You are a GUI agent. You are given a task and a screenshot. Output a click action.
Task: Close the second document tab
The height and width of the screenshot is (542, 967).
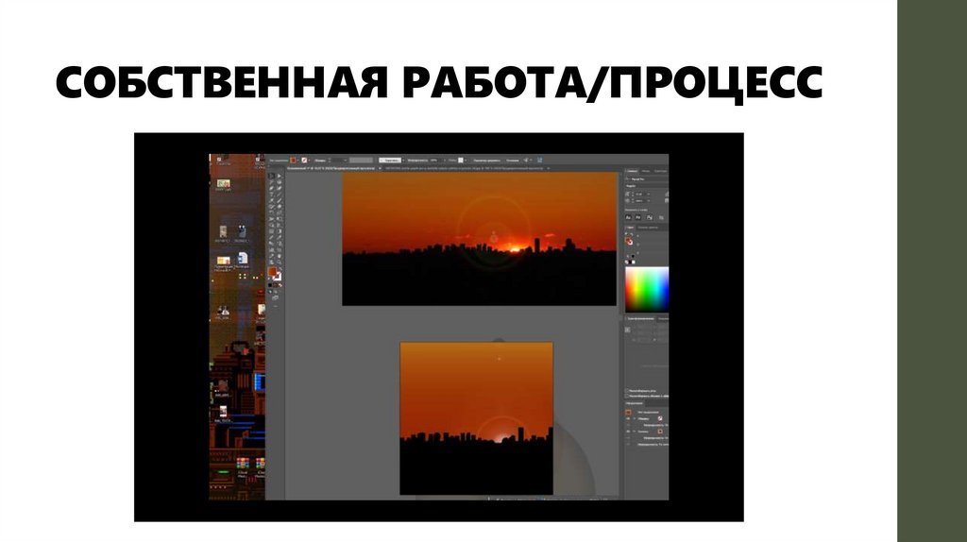pyautogui.click(x=548, y=168)
